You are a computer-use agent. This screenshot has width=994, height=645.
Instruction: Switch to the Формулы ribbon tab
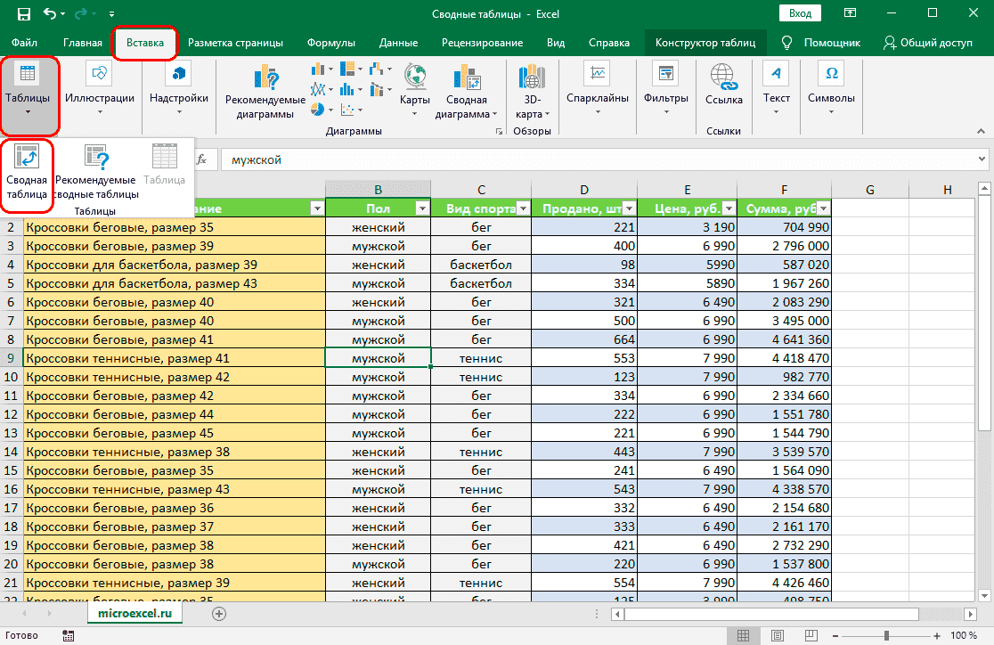pos(330,43)
